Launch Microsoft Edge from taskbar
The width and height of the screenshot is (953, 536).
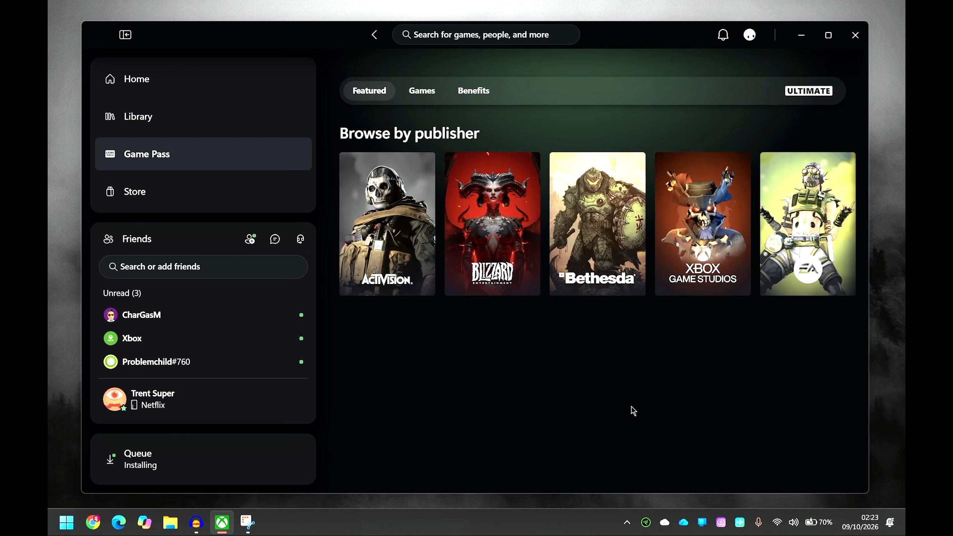[x=119, y=522]
